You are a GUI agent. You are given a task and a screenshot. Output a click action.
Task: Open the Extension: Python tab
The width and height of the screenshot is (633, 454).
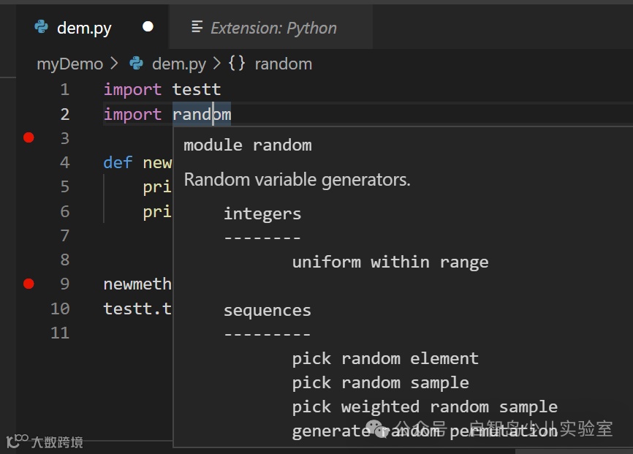[273, 29]
